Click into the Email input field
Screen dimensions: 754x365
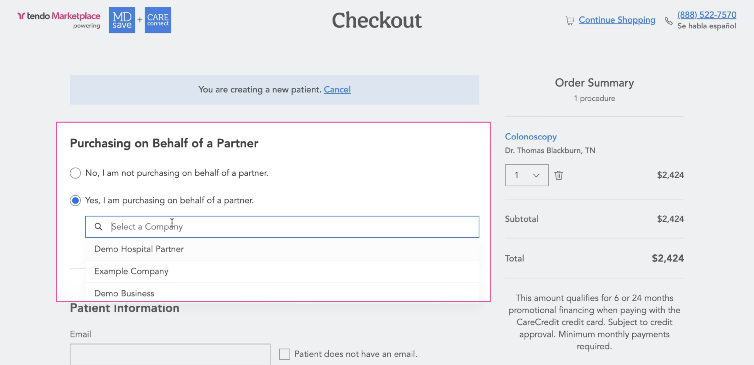pos(170,354)
